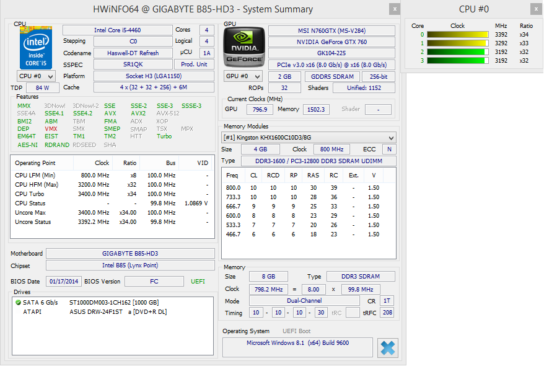Click the BIOS date 01/17/2014 field
Image resolution: width=544 pixels, height=366 pixels.
pos(64,281)
